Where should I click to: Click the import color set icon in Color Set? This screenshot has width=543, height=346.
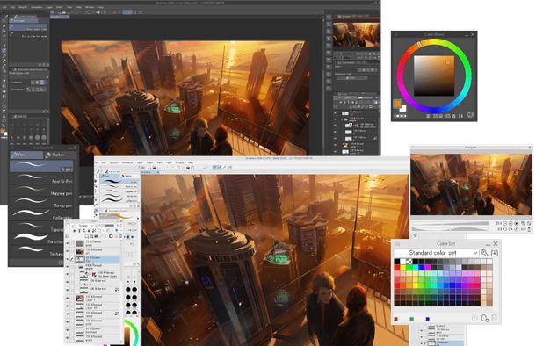(495, 253)
